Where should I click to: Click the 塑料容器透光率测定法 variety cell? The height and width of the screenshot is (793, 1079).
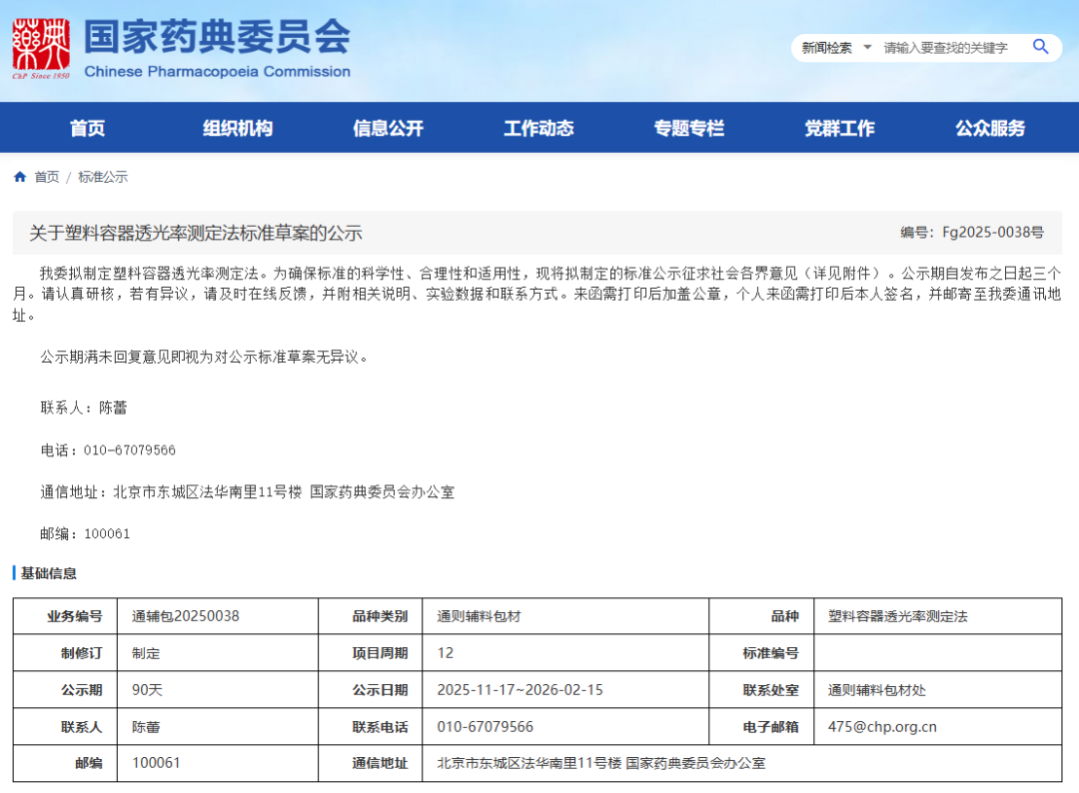click(938, 616)
